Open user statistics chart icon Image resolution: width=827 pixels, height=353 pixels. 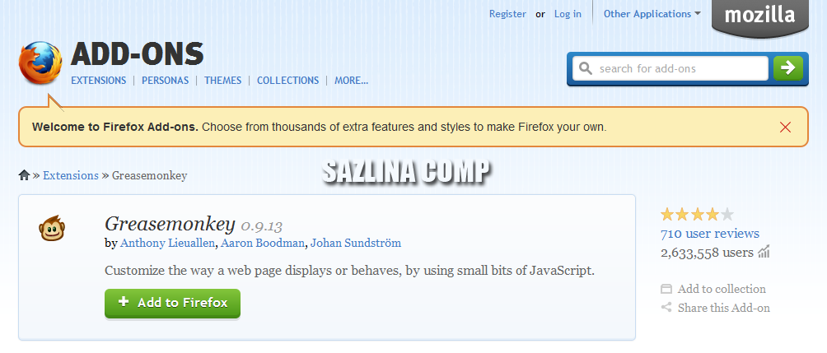tap(764, 252)
